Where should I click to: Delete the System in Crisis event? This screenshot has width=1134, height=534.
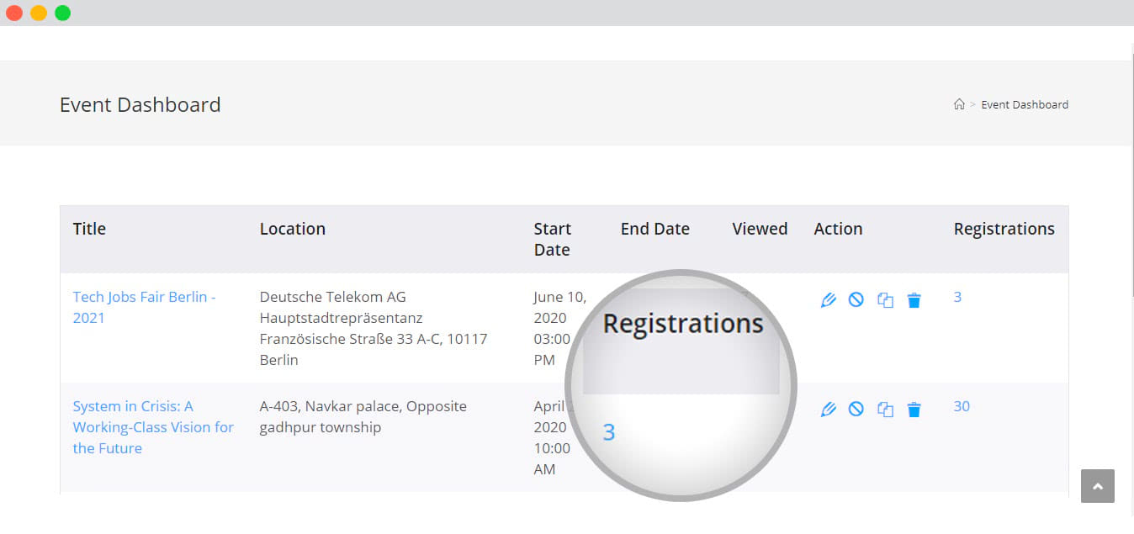pyautogui.click(x=914, y=410)
